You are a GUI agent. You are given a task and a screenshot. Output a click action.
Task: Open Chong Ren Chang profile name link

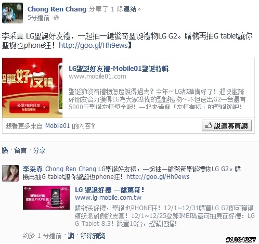57,9
